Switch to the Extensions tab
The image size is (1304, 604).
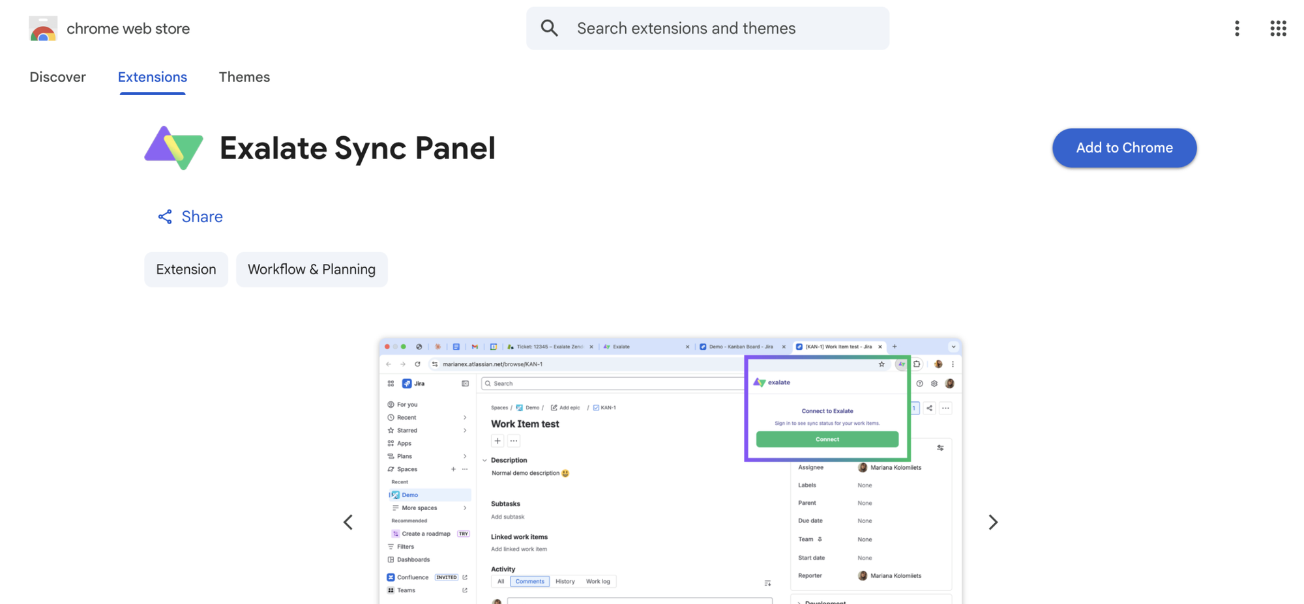[153, 77]
